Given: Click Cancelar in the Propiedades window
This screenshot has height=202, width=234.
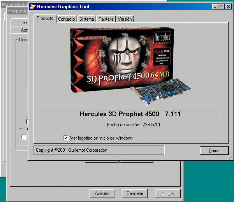Looking at the screenshot, I should (135, 193).
